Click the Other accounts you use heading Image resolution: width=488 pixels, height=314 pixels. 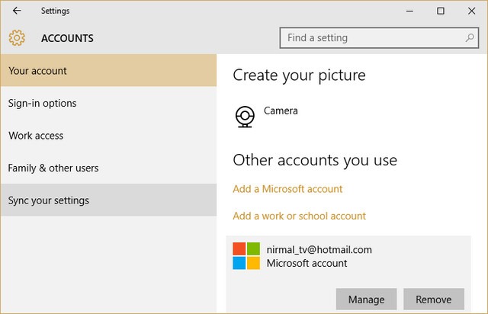315,160
